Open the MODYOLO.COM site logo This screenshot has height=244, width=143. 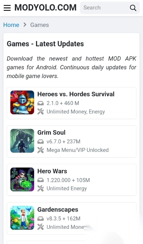pos(46,8)
